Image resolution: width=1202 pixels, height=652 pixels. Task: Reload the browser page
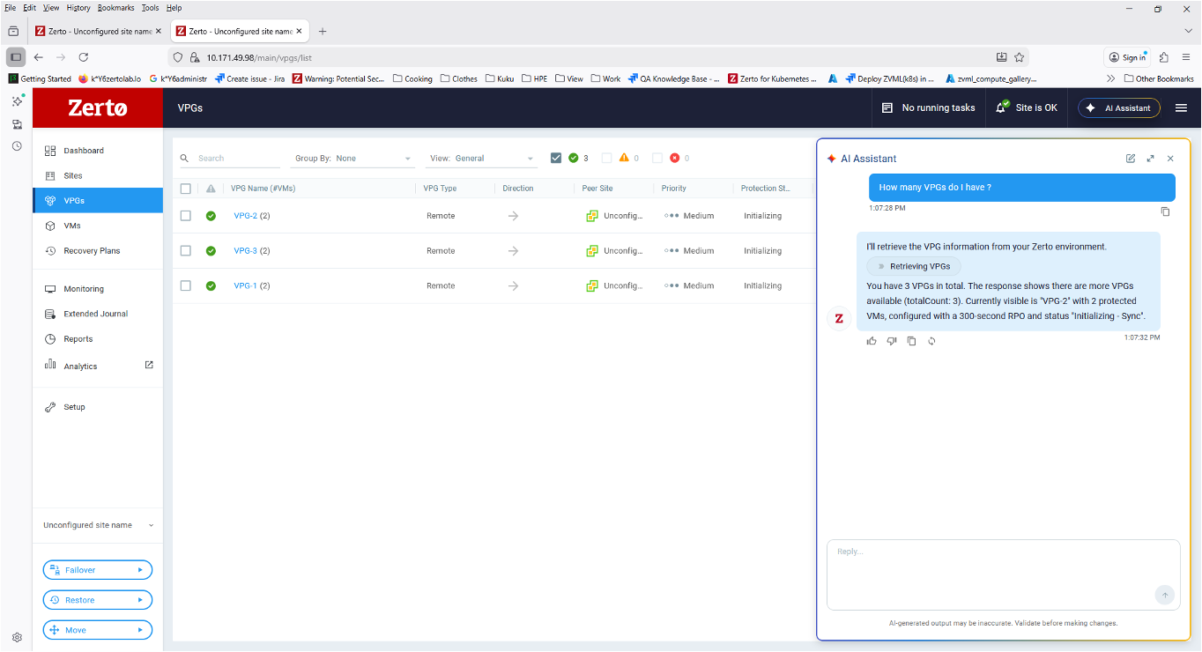(84, 57)
